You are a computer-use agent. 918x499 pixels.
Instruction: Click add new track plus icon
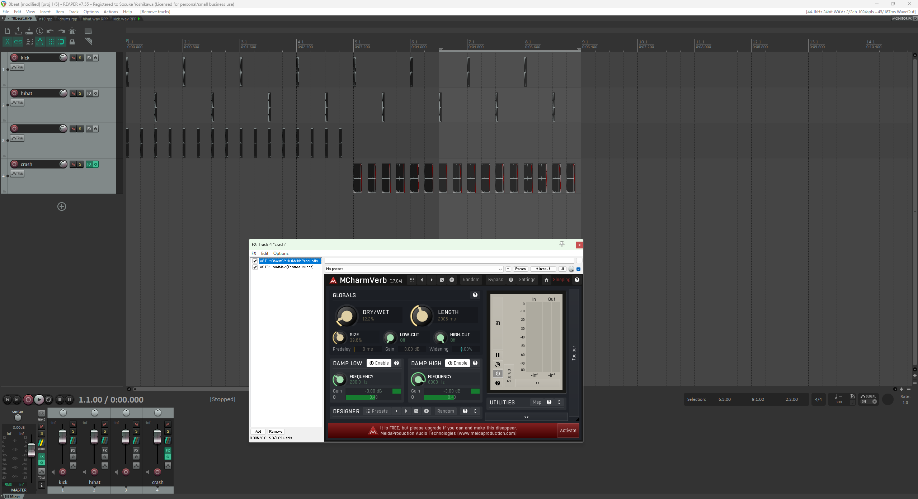tap(62, 206)
